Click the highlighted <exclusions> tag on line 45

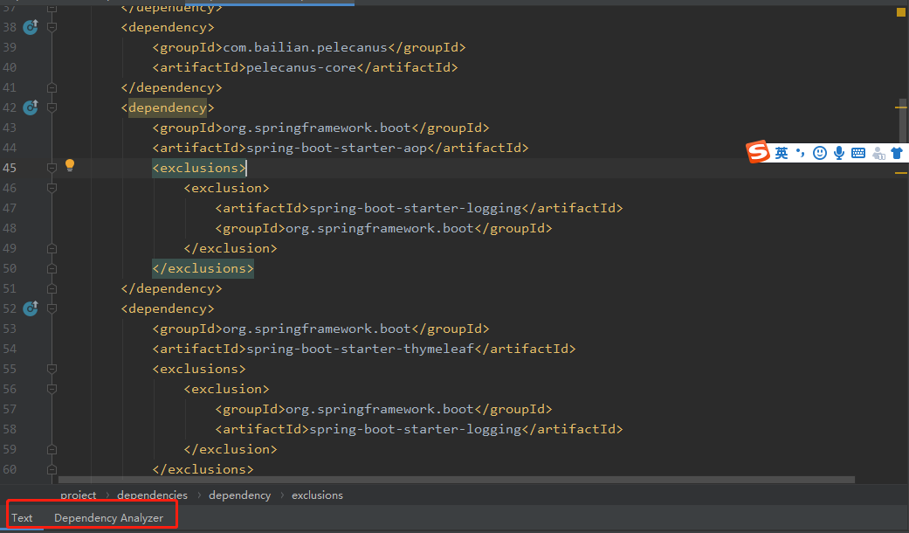pyautogui.click(x=199, y=168)
